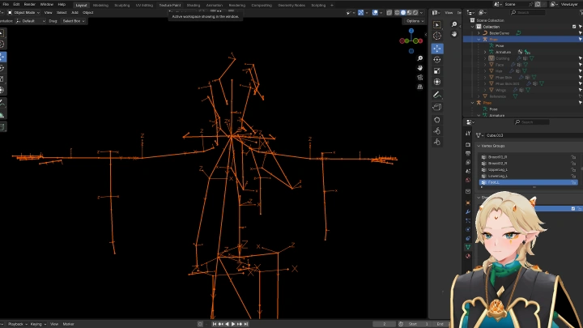The height and width of the screenshot is (328, 583).
Task: Open the Object menu in viewport header
Action: (88, 13)
